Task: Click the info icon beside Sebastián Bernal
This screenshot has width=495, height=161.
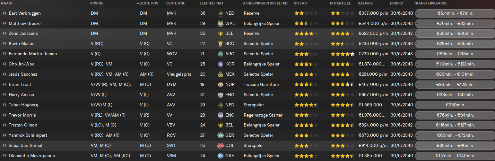Action: point(4,146)
